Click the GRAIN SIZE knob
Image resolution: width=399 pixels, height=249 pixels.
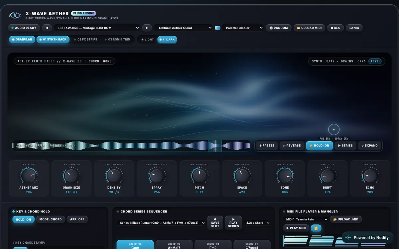pos(71,175)
